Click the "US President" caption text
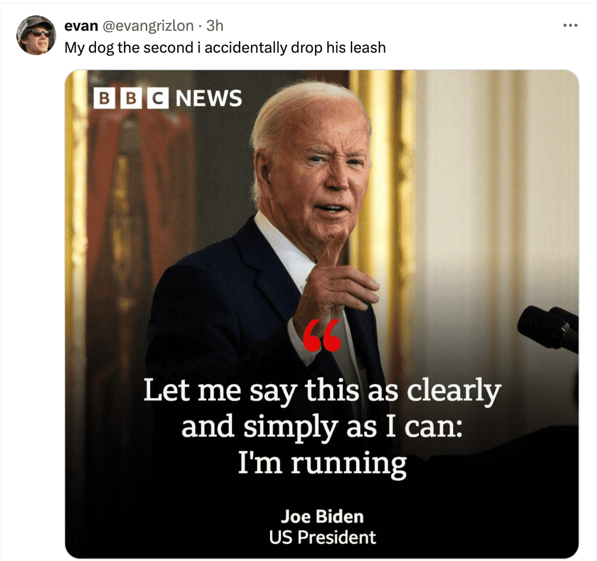Viewport: 597px width, 561px height. (x=322, y=538)
